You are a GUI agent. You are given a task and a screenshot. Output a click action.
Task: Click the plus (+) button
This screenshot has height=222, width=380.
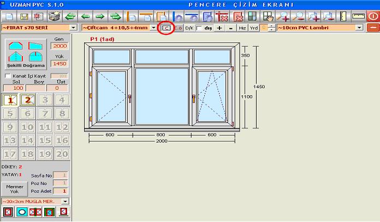click(x=219, y=28)
